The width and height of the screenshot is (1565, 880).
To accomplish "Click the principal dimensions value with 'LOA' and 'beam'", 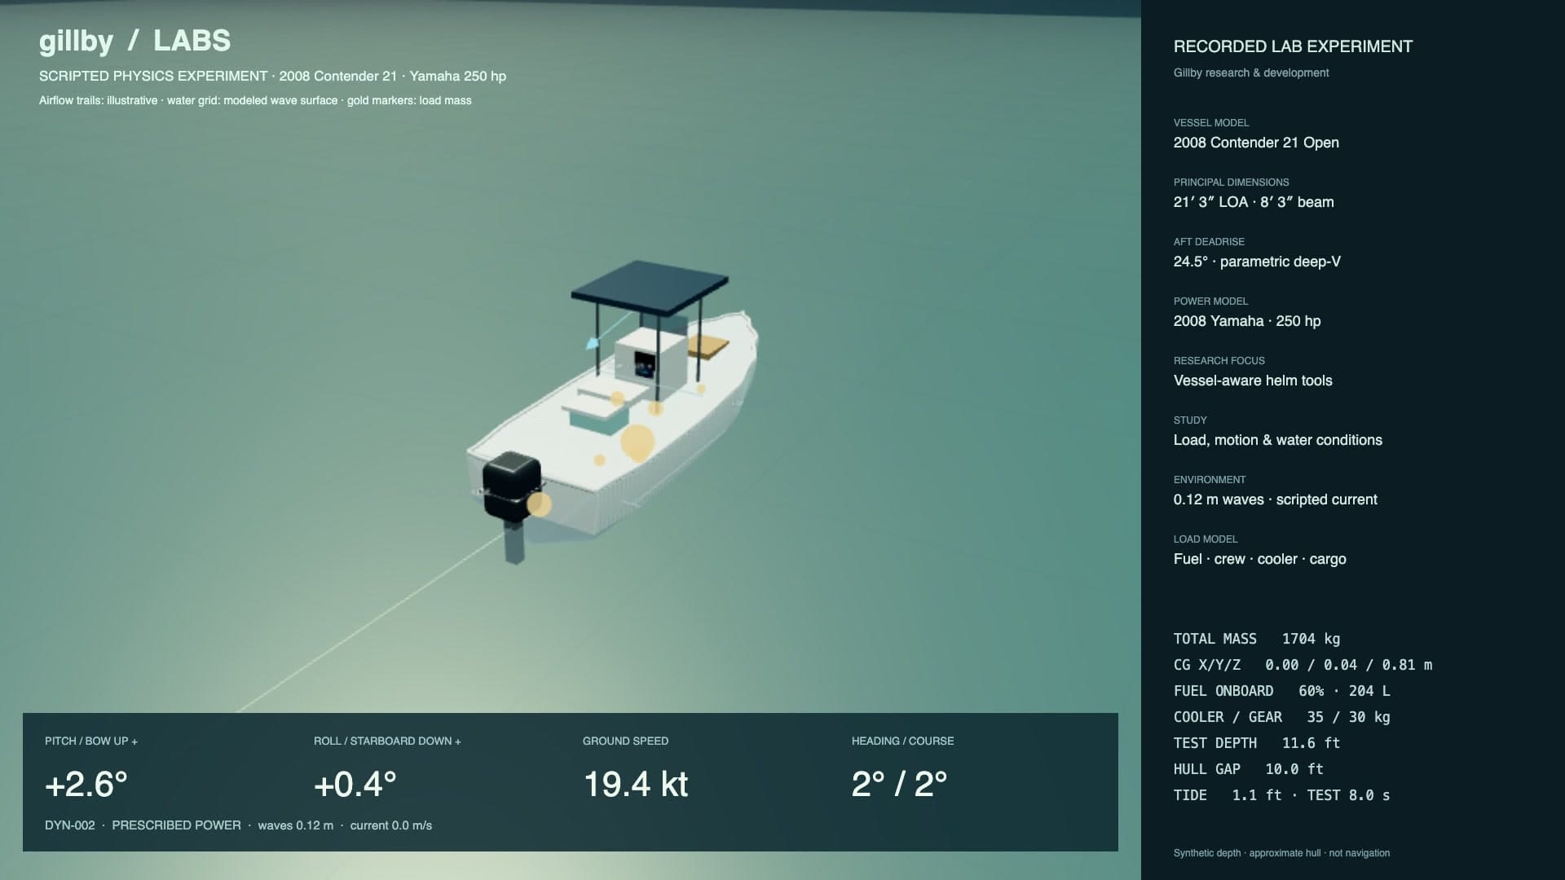I will coord(1254,202).
